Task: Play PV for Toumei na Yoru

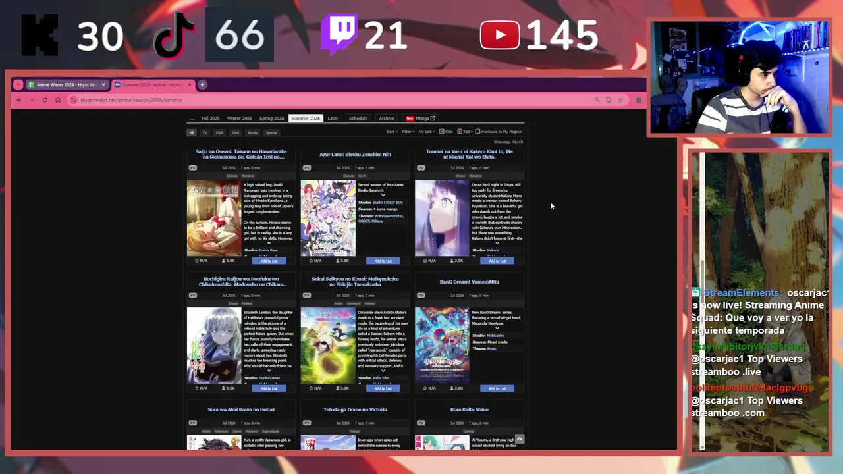Action: [421, 168]
